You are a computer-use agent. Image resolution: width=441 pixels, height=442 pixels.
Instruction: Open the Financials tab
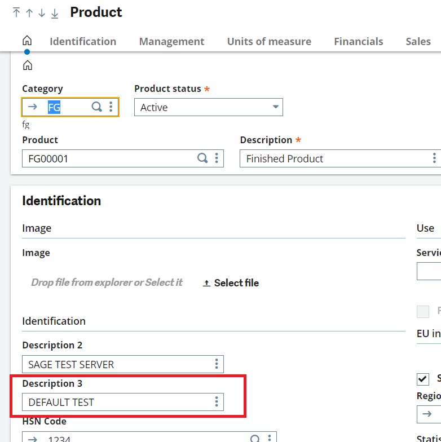pyautogui.click(x=358, y=41)
